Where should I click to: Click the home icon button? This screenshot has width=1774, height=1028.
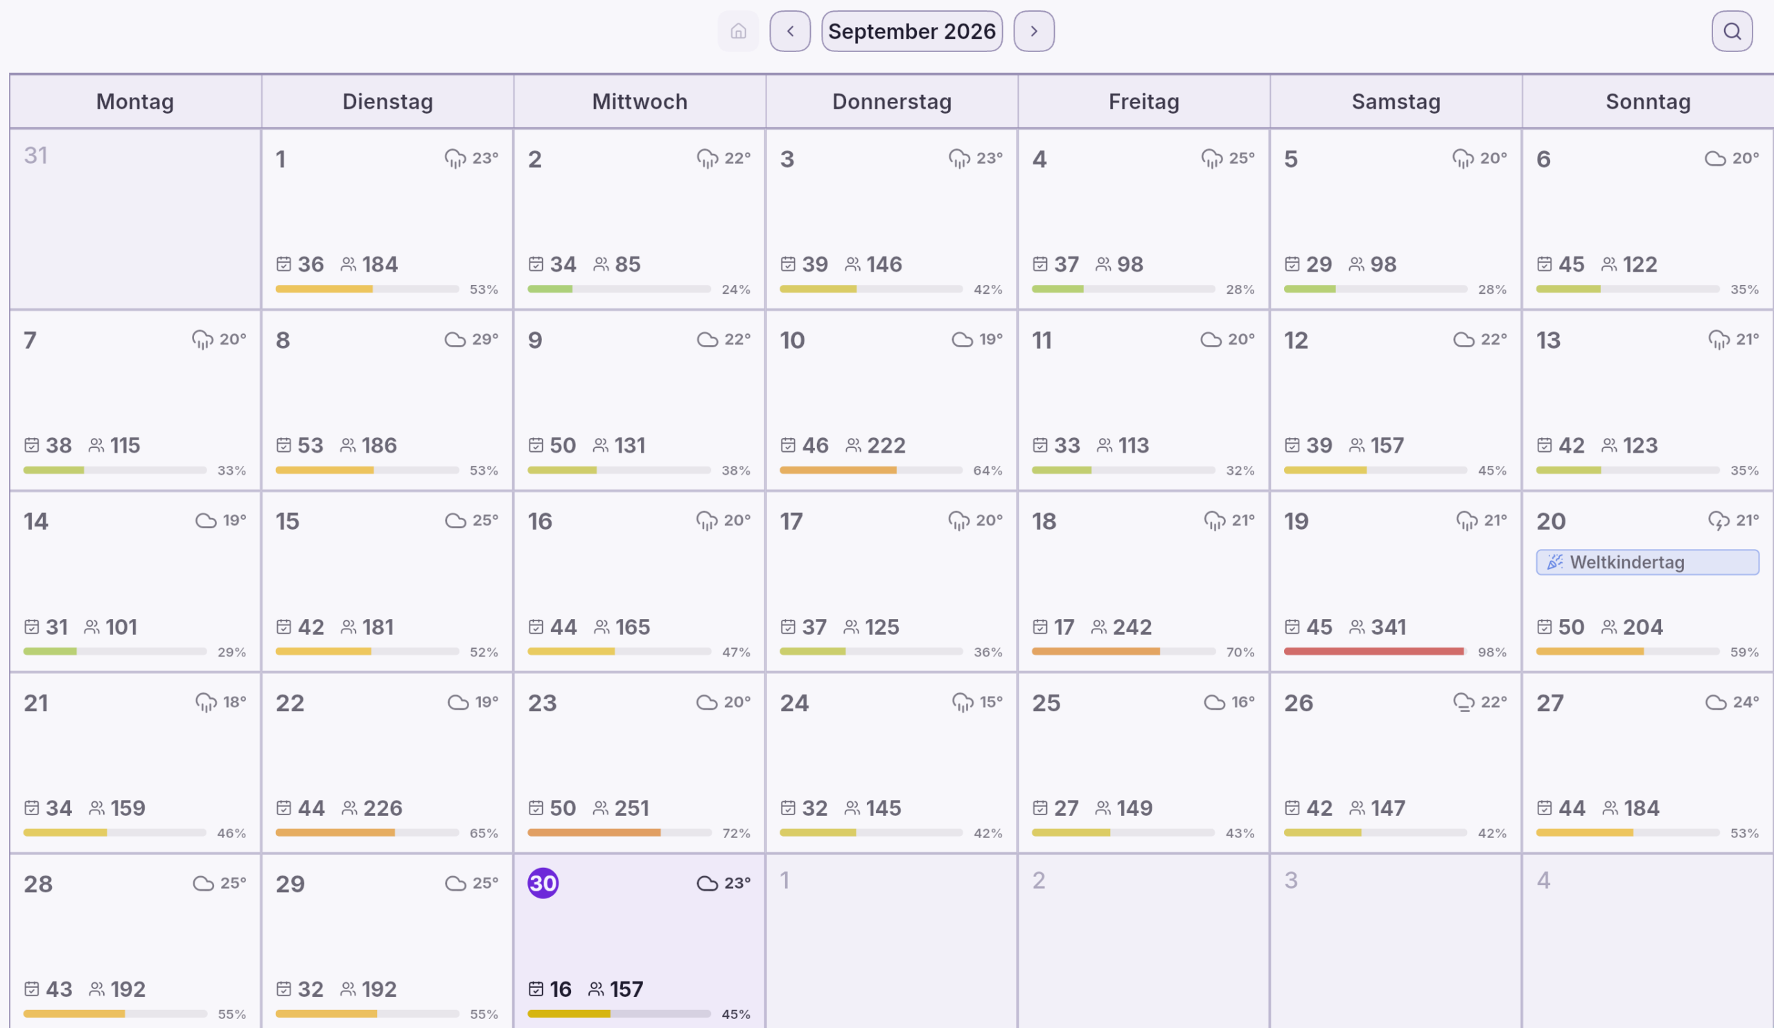(x=738, y=31)
